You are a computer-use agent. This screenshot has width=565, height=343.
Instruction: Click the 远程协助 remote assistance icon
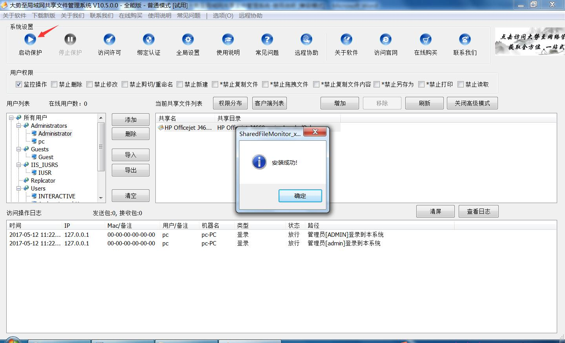tap(306, 39)
